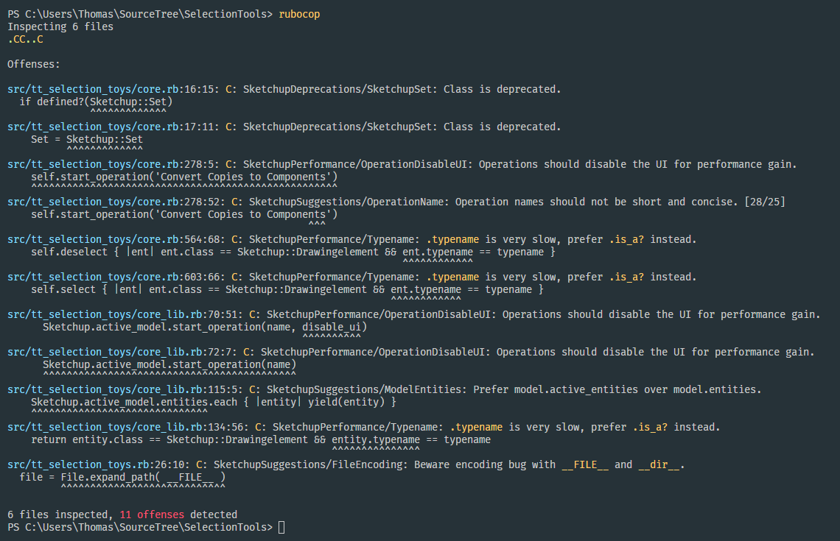Click 'if defined?(Sketchup::Set)' code line
Image resolution: width=840 pixels, height=541 pixels.
coord(96,102)
